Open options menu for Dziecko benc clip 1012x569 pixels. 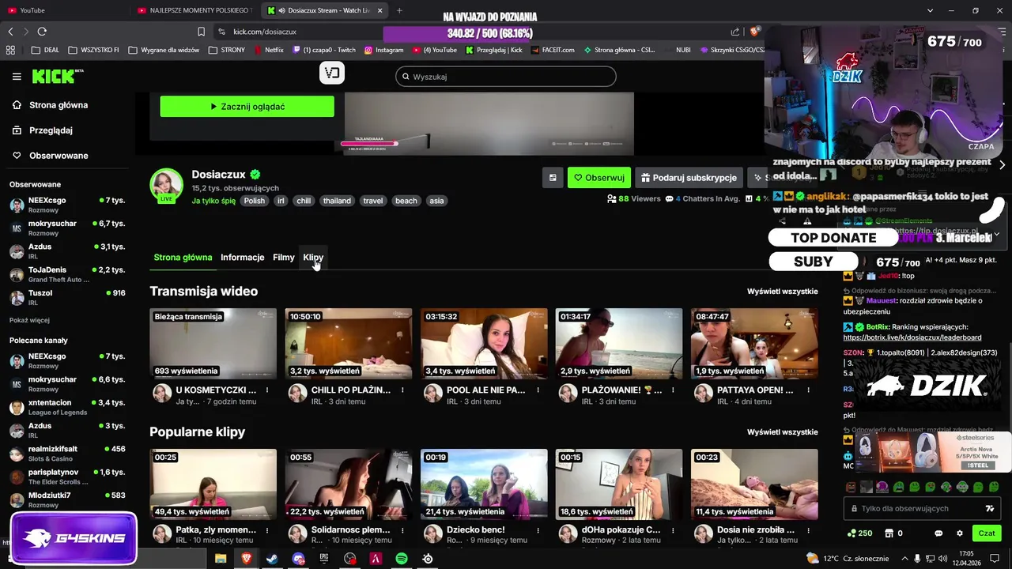538,530
